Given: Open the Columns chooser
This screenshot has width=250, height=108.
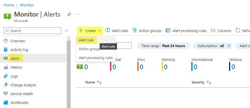Looking at the screenshot, I should click(221, 31).
